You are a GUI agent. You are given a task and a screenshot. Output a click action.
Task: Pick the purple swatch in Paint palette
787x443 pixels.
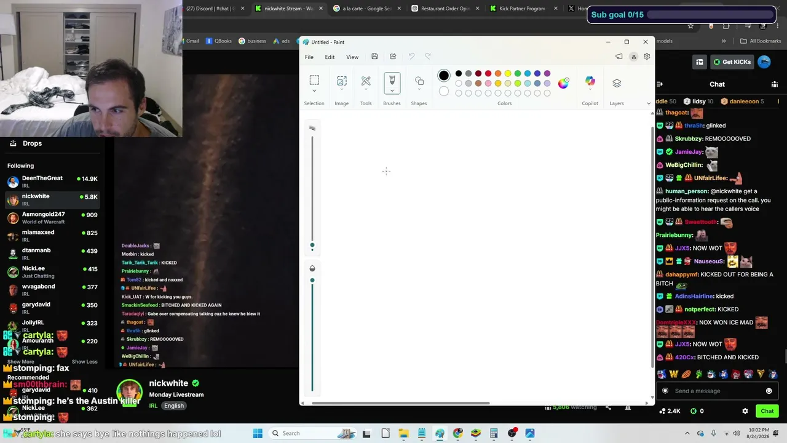coord(547,74)
